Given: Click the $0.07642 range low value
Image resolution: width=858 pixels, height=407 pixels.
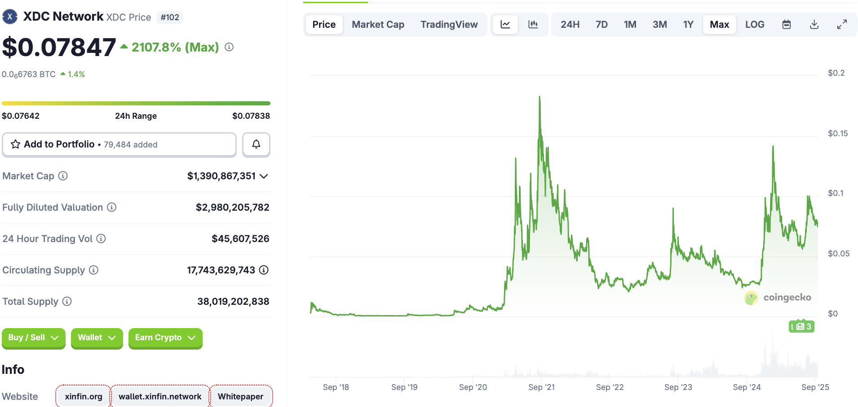Looking at the screenshot, I should point(21,116).
